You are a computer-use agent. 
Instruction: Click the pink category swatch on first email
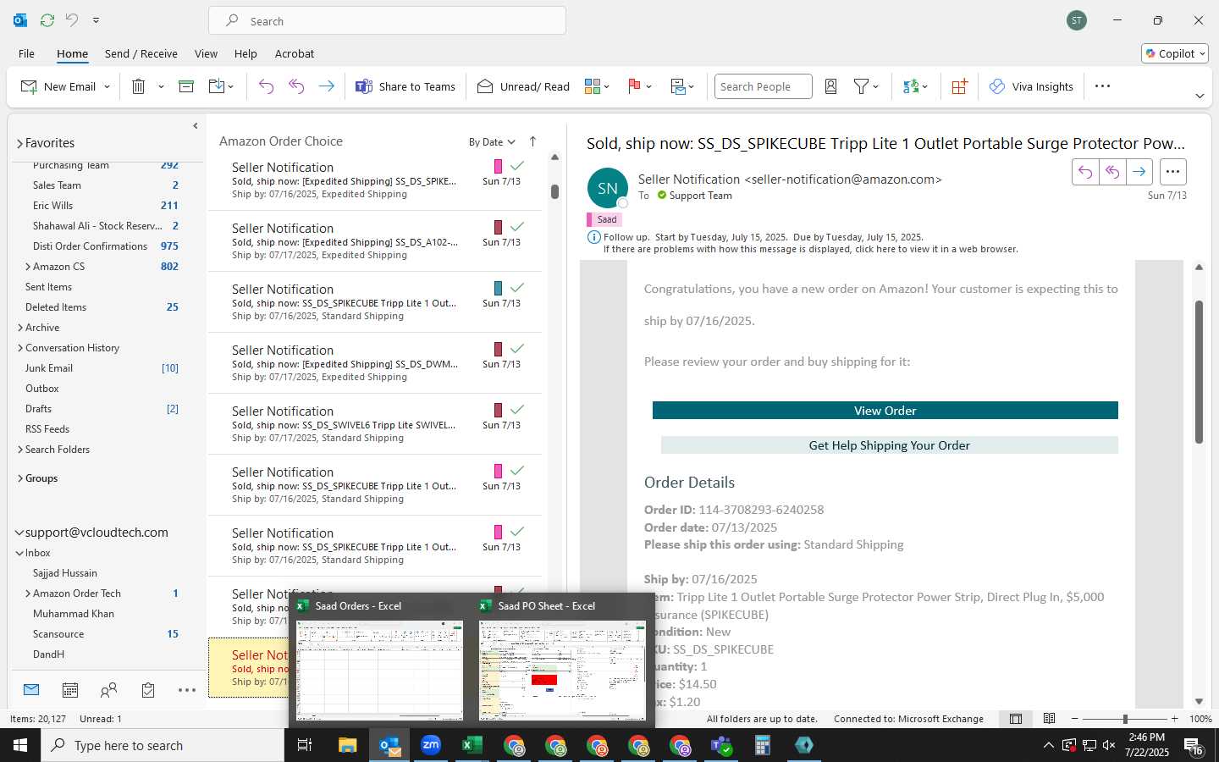click(x=498, y=166)
